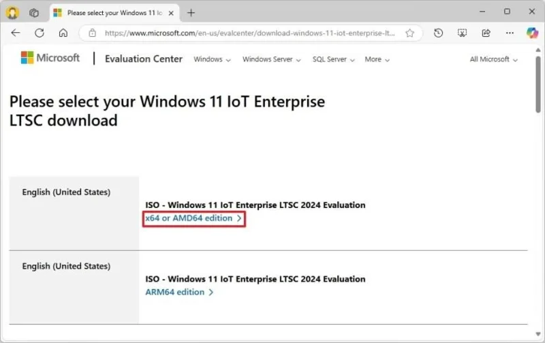Download x64 or AMD64 edition ISO
Viewport: 545px width, 343px height.
tap(193, 218)
